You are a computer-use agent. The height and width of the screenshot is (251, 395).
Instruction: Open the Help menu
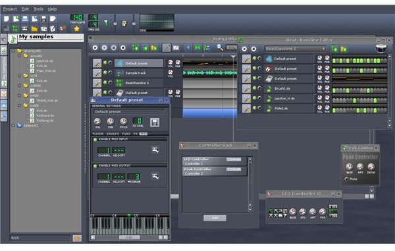(52, 9)
